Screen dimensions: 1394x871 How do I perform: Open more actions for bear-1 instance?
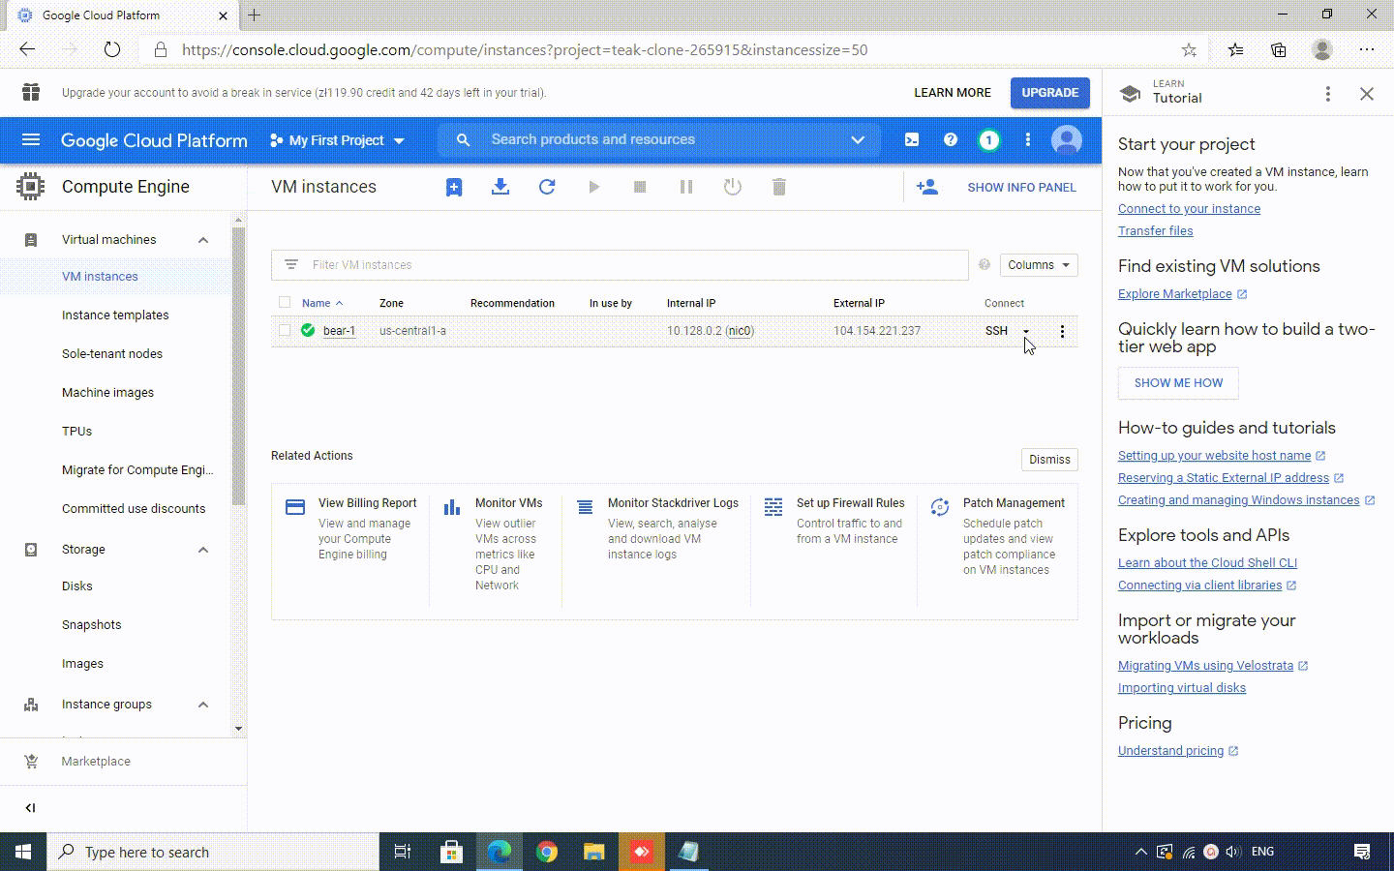(x=1062, y=331)
